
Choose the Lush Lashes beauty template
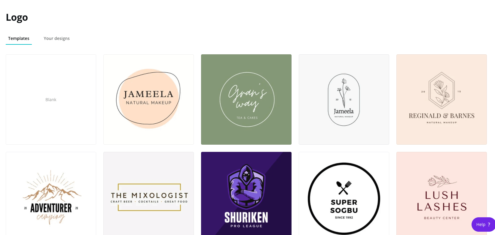coord(442,194)
